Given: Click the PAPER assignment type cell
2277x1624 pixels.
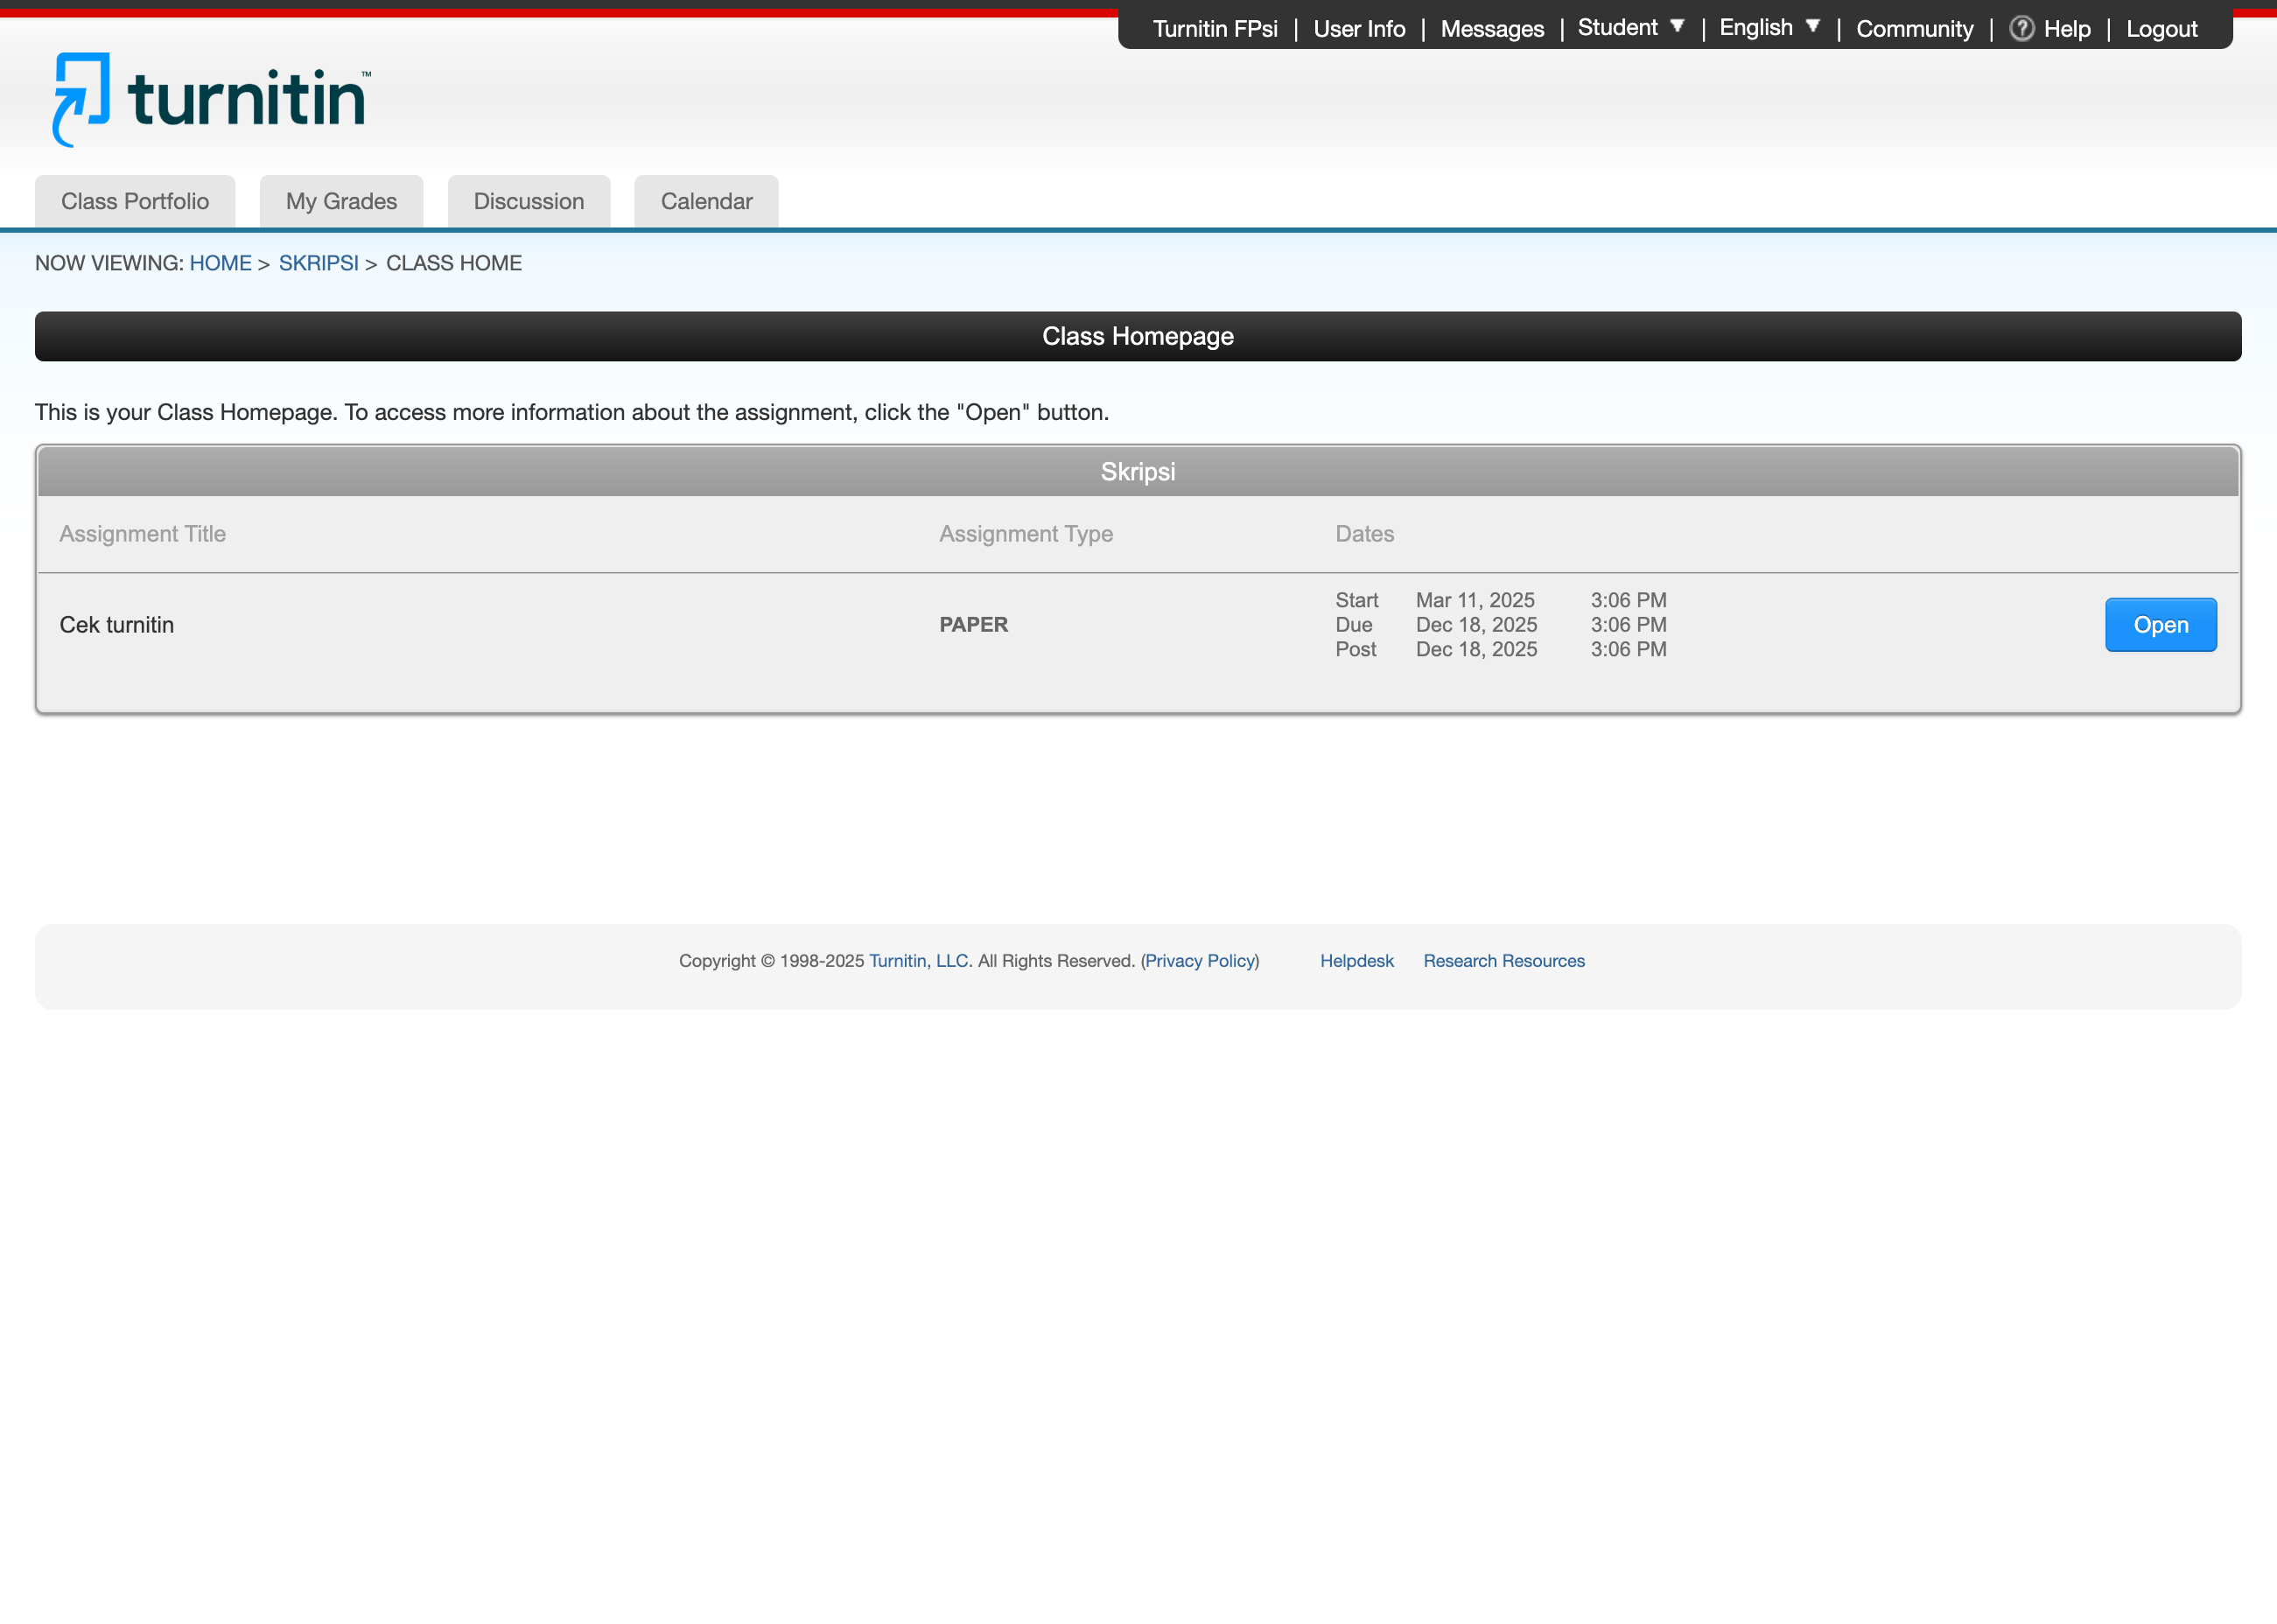Looking at the screenshot, I should 973,625.
